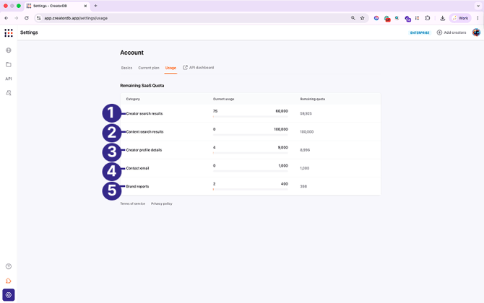Open the Terms of service link
The height and width of the screenshot is (303, 484).
click(x=132, y=203)
